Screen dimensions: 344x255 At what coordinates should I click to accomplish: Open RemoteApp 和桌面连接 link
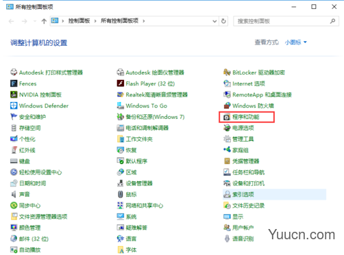tap(262, 94)
